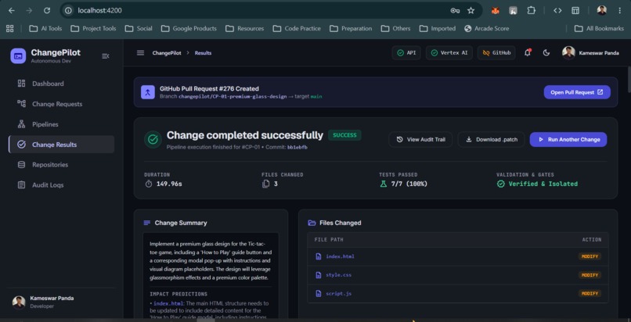Open the Preparation bookmark folder

point(351,28)
